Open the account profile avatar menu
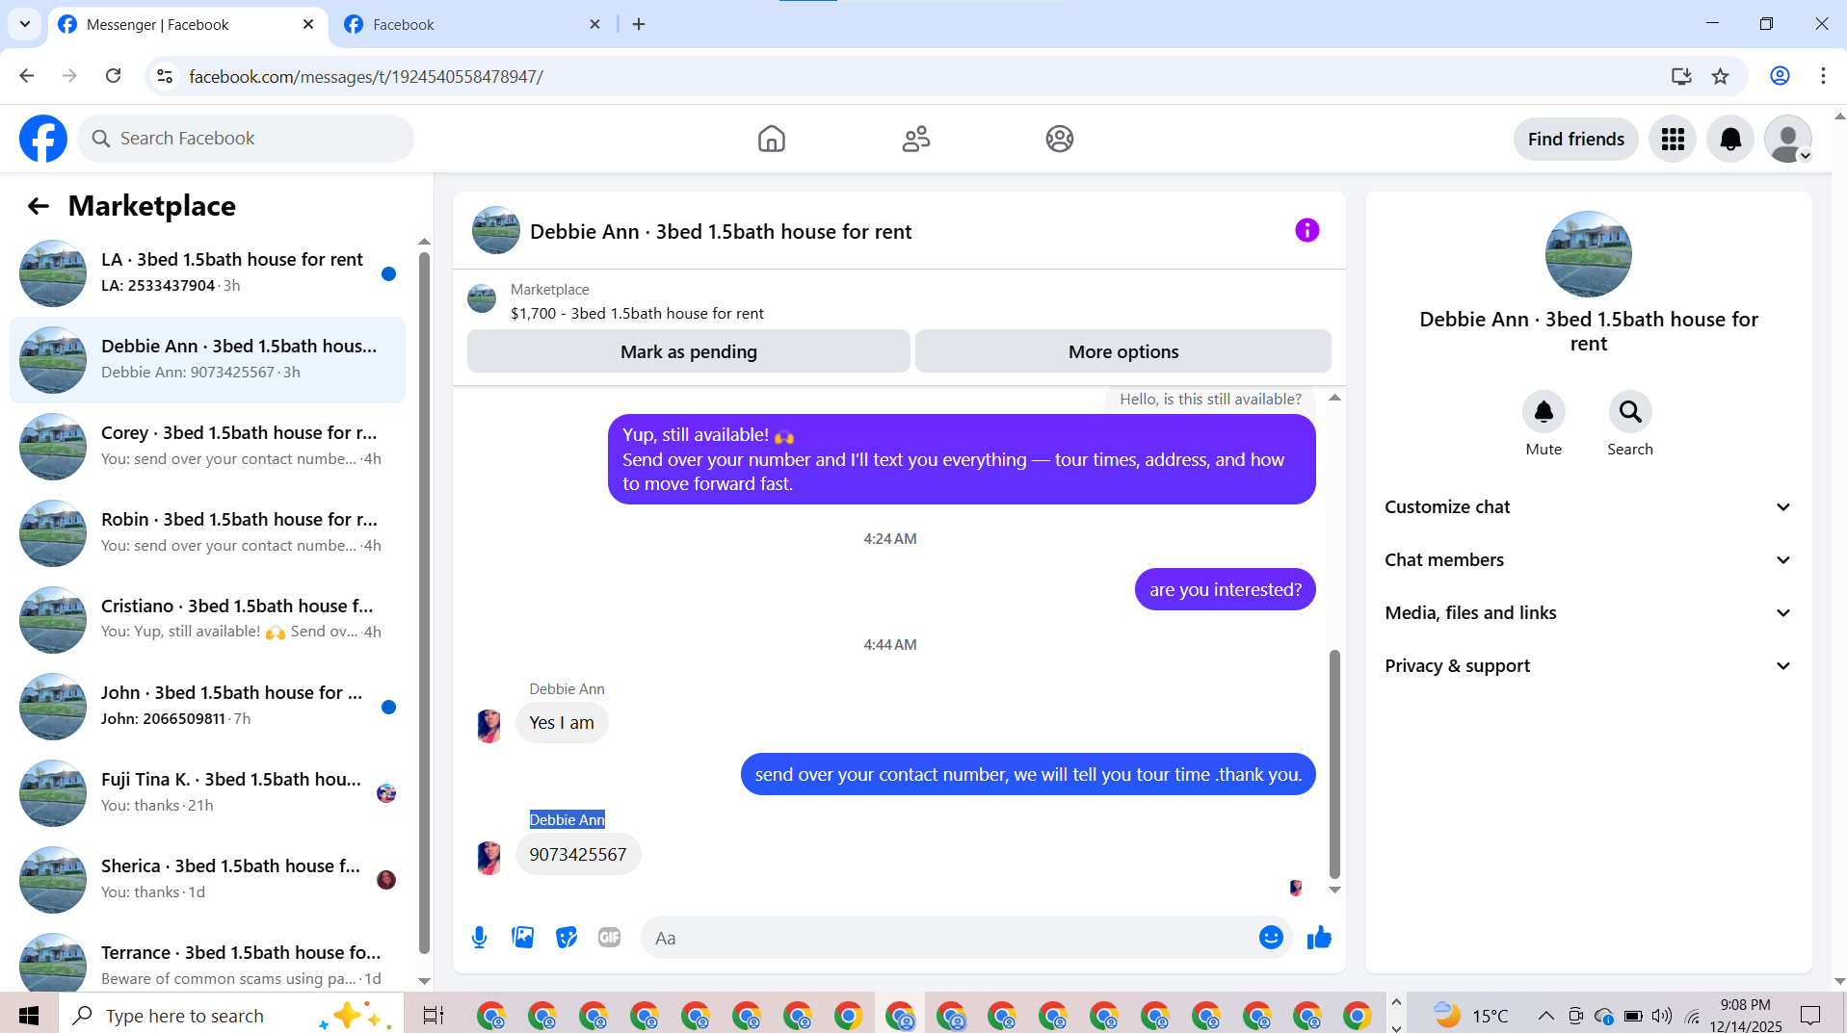This screenshot has height=1033, width=1847. 1788,139
